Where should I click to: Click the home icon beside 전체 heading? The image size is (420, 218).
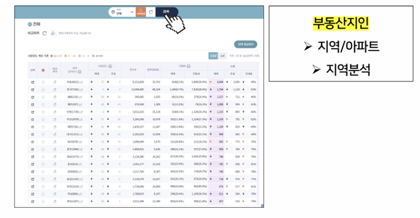tap(30, 24)
